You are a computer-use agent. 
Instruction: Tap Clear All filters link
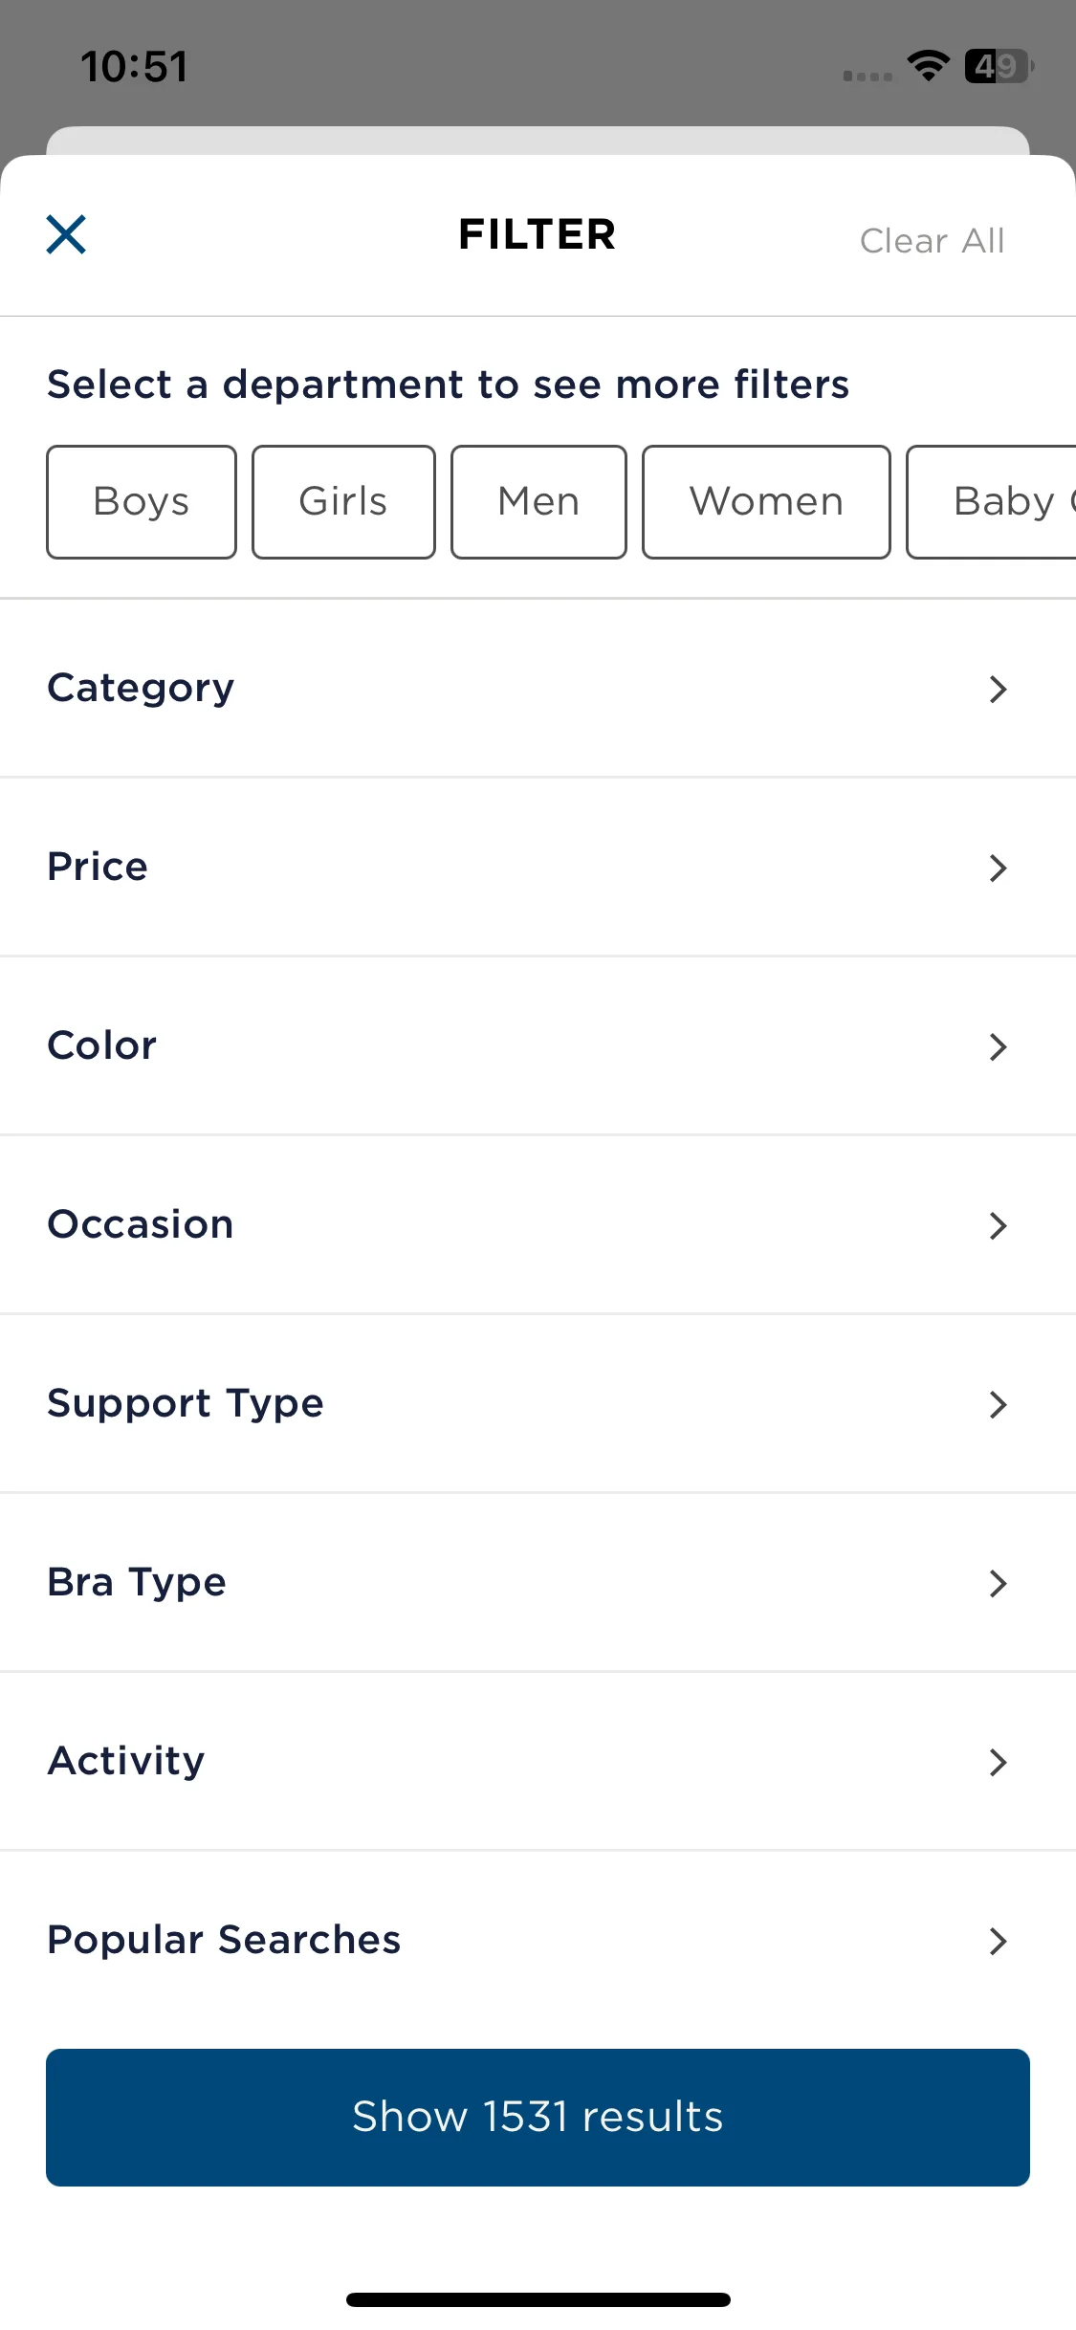932,241
